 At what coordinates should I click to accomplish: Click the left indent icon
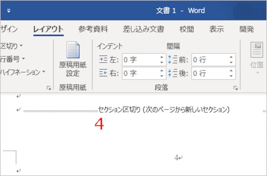coord(102,60)
